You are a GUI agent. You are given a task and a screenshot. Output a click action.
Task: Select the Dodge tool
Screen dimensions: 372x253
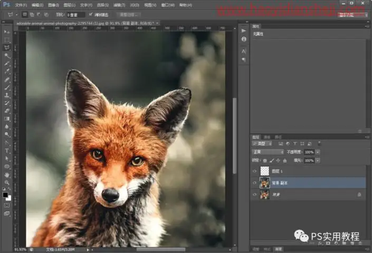[7, 134]
